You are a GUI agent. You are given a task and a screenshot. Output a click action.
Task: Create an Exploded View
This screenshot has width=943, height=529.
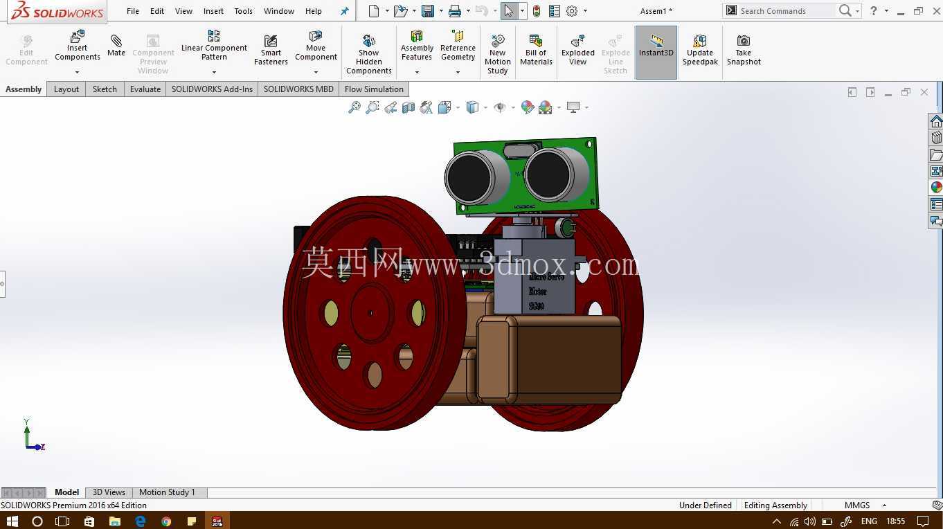(578, 49)
